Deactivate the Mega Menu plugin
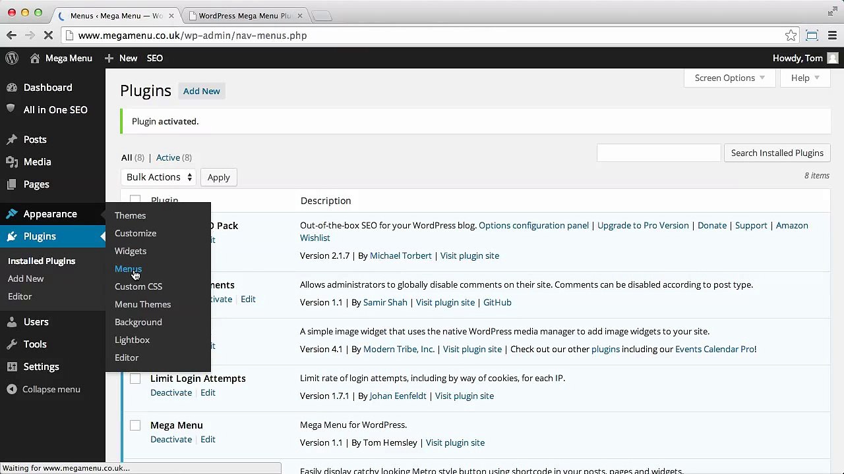844x474 pixels. (171, 439)
